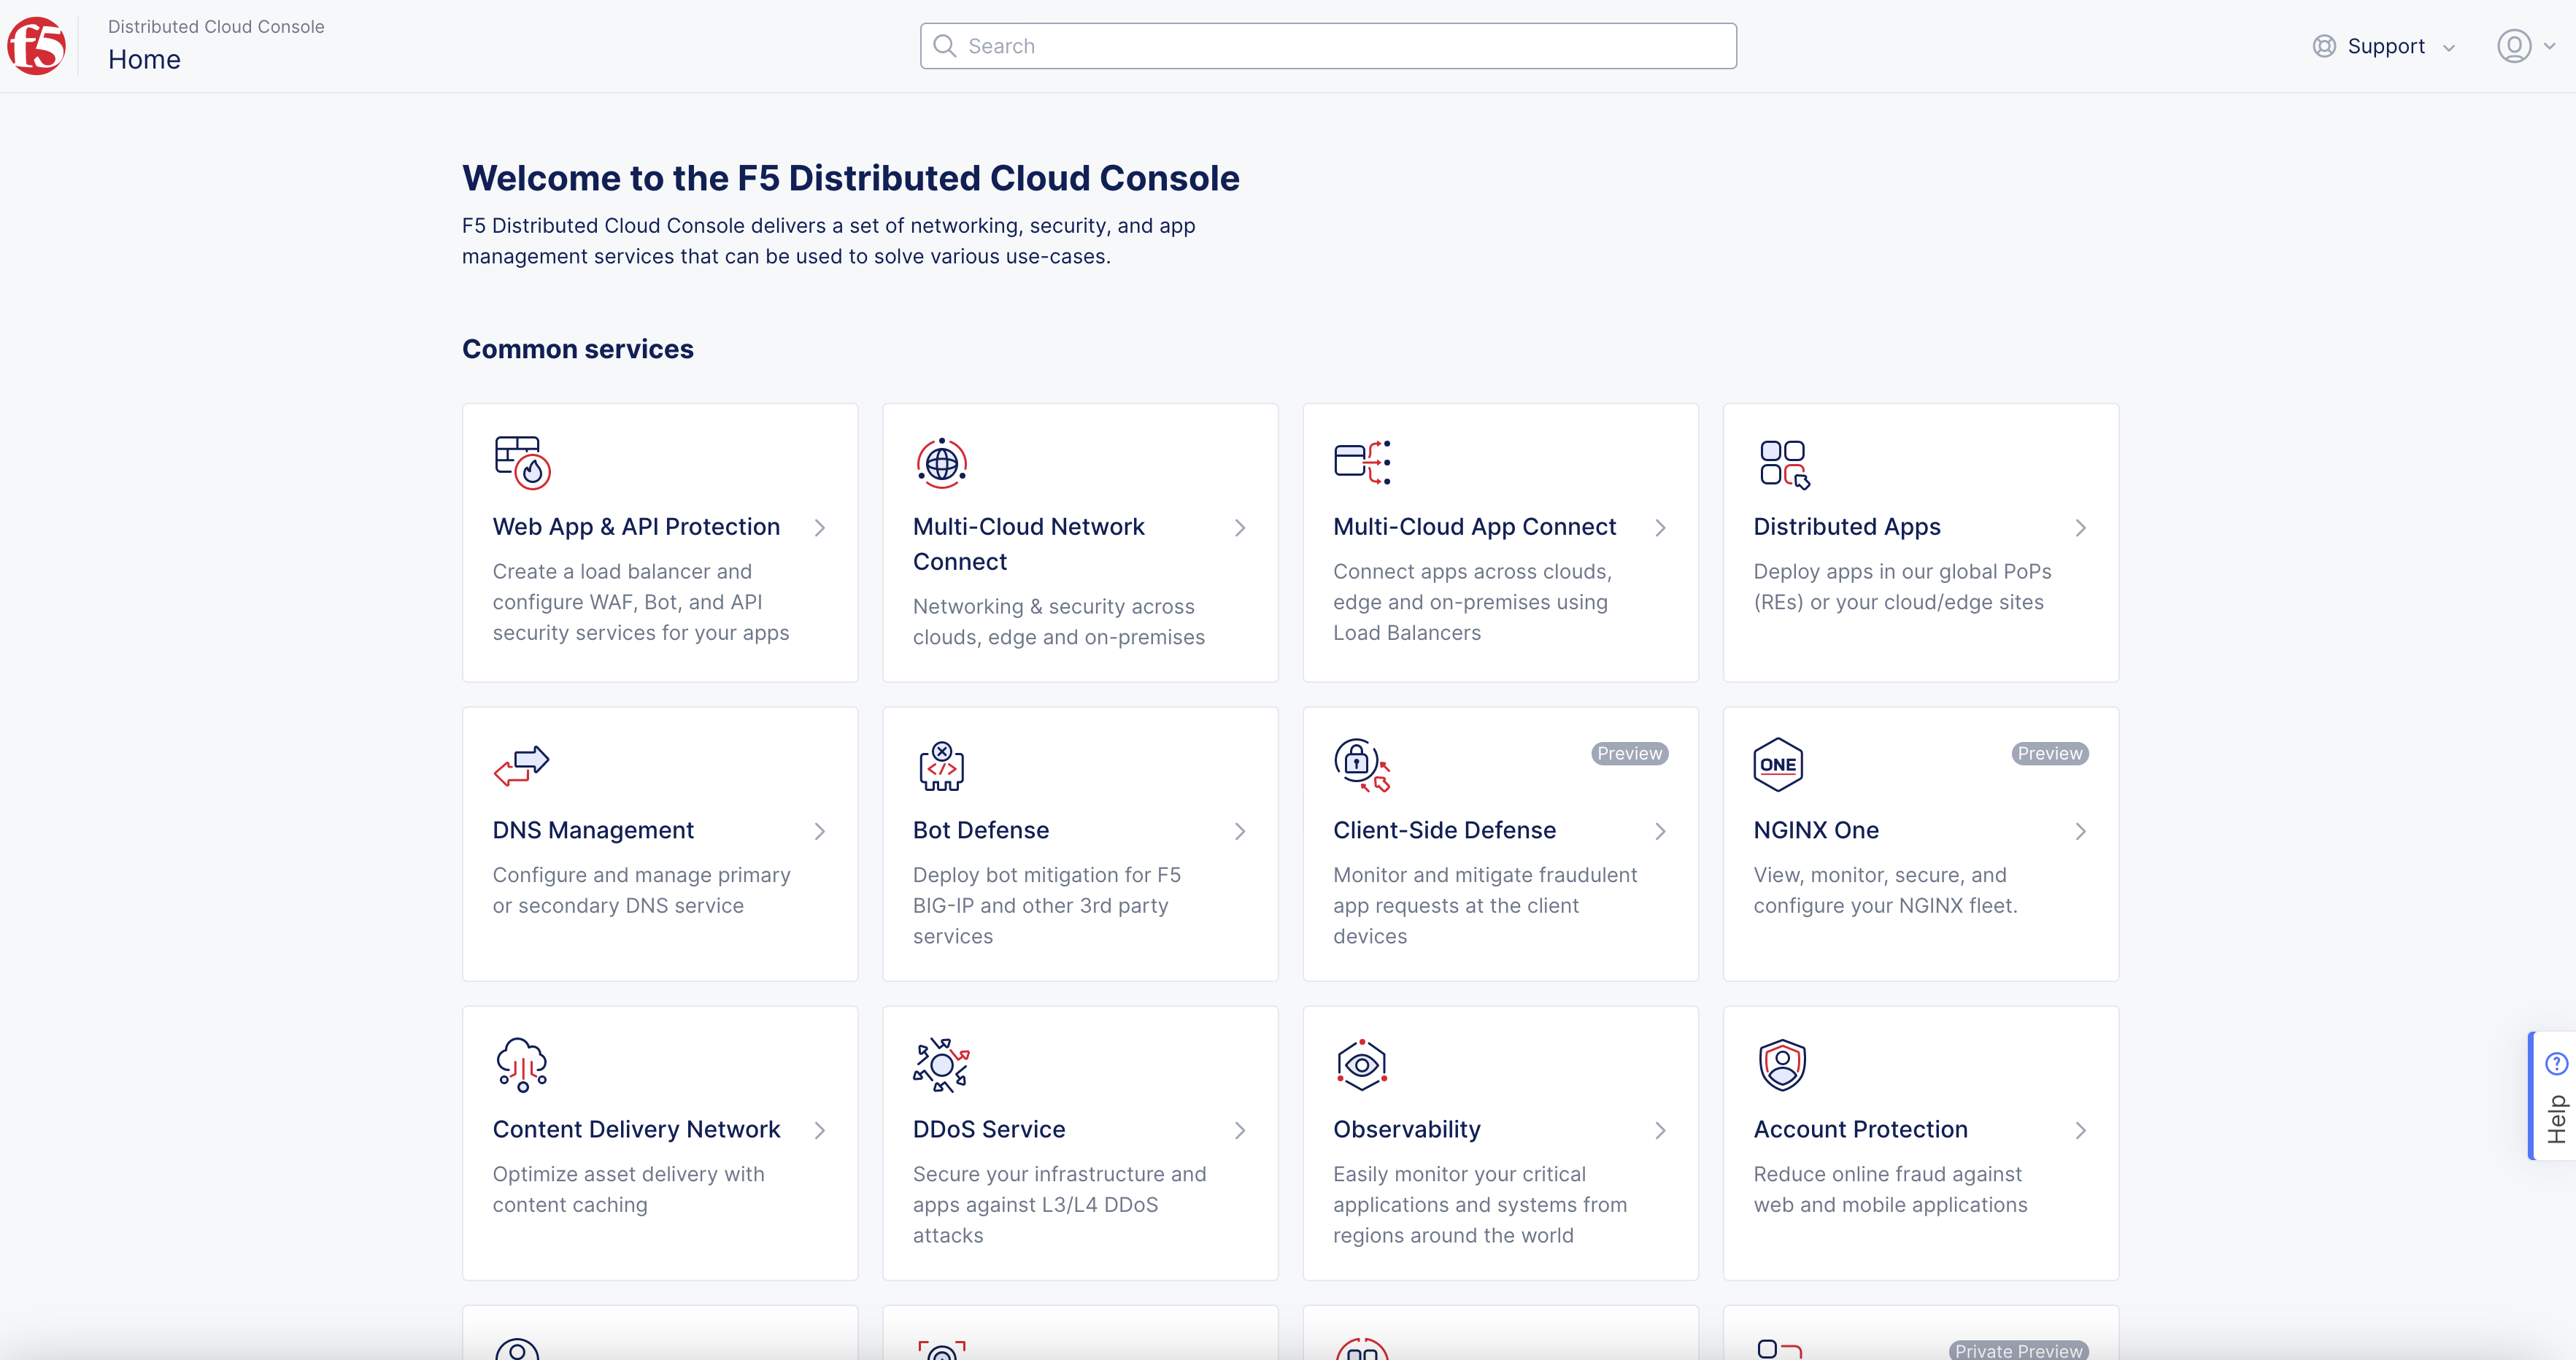Screen dimensions: 2576x1360
Task: Click chevron next to Client-Side Defense
Action: point(1660,831)
